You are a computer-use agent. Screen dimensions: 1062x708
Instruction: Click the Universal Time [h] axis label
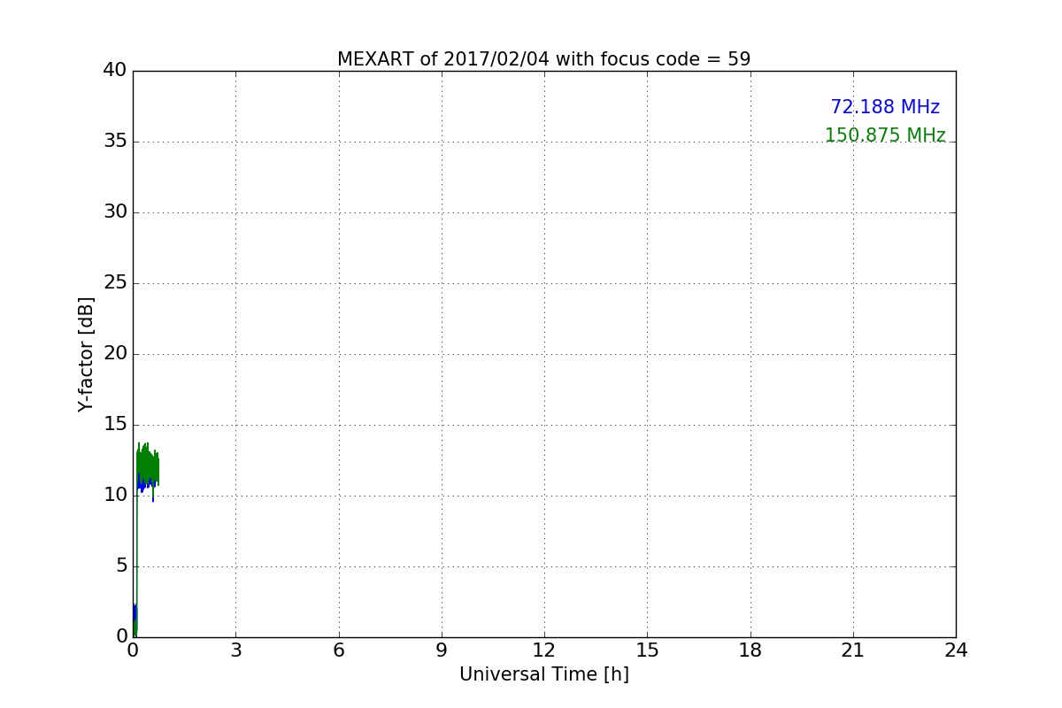[543, 674]
